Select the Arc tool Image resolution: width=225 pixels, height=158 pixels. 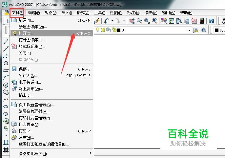click(6, 78)
